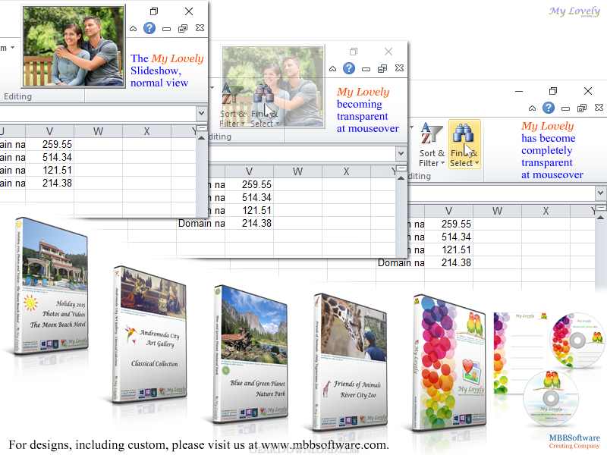
Task: Click Friends of Animals River City Zoo cover
Action: point(351,362)
